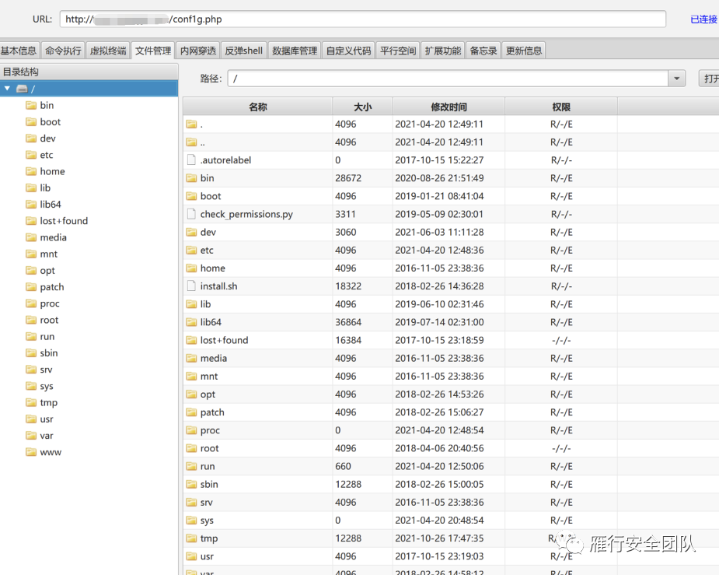Switch to the 虚拟终端 tab
This screenshot has height=575, width=719.
pos(108,51)
